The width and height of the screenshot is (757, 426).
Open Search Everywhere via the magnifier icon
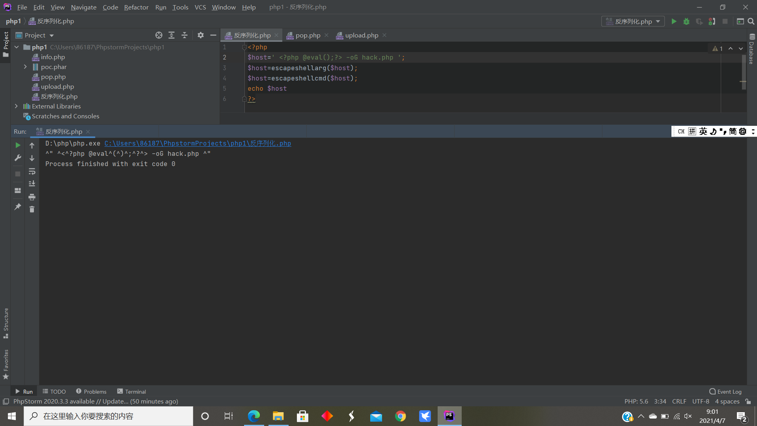(751, 21)
